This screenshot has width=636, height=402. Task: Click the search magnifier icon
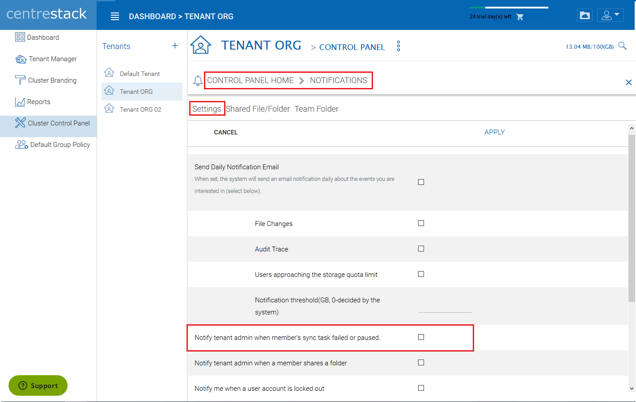622,46
